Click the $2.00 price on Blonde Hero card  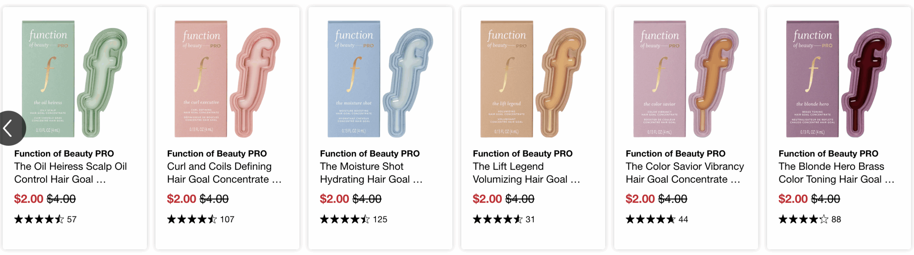coord(793,199)
